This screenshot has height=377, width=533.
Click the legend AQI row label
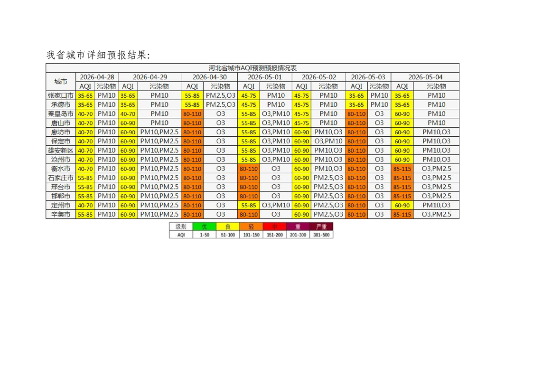pos(181,235)
